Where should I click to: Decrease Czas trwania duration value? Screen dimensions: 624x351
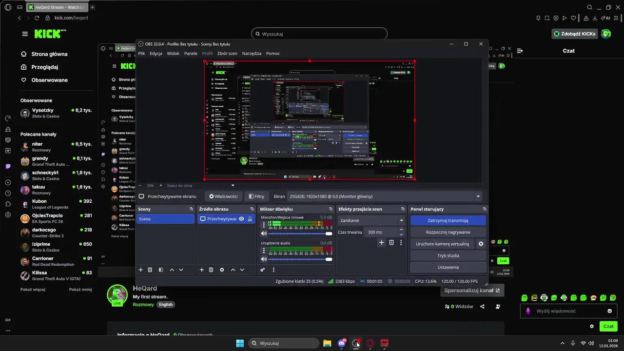tap(401, 234)
